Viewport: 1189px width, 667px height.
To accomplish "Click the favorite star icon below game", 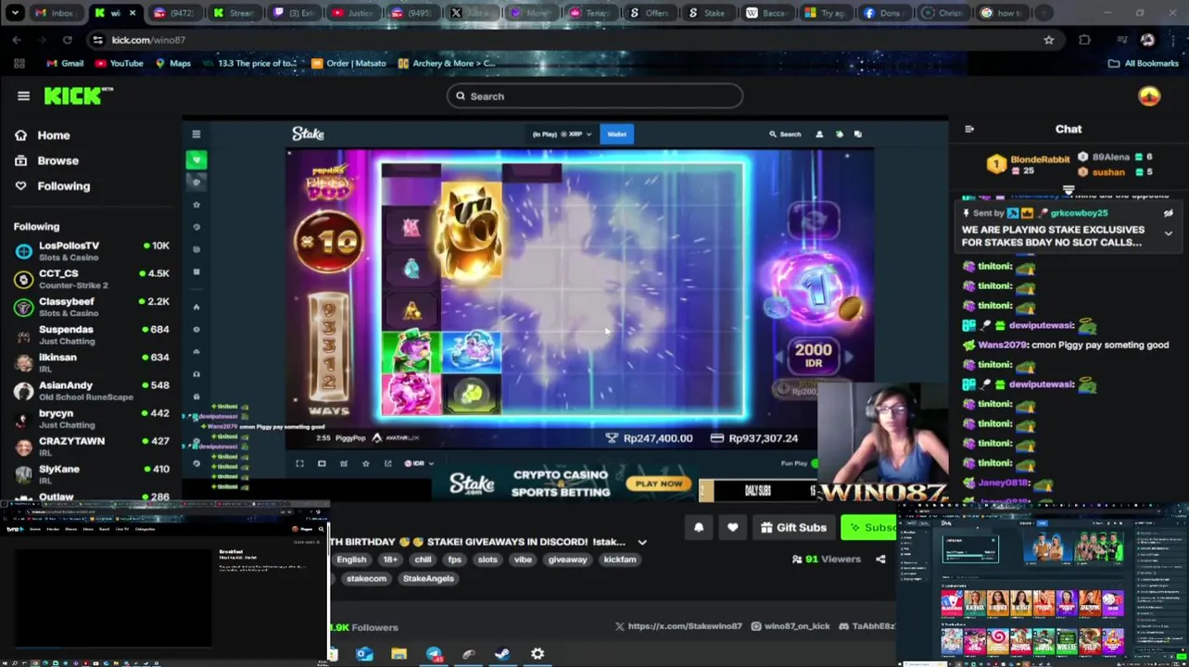I will [366, 463].
